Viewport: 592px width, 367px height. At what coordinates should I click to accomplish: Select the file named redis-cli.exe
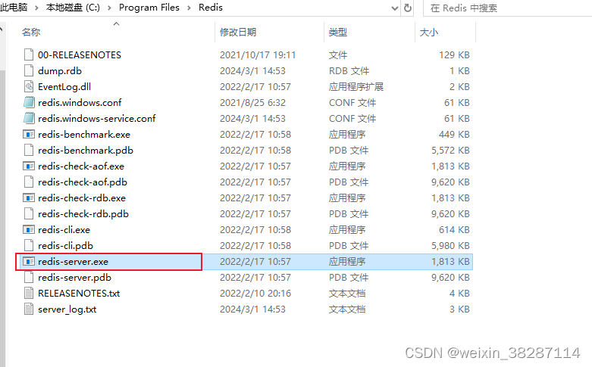click(64, 229)
